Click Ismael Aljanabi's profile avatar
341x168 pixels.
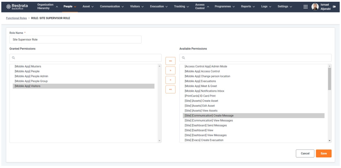[x=315, y=7]
